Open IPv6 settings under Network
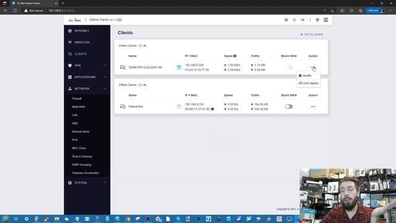Image resolution: width=396 pixels, height=223 pixels. click(x=75, y=140)
